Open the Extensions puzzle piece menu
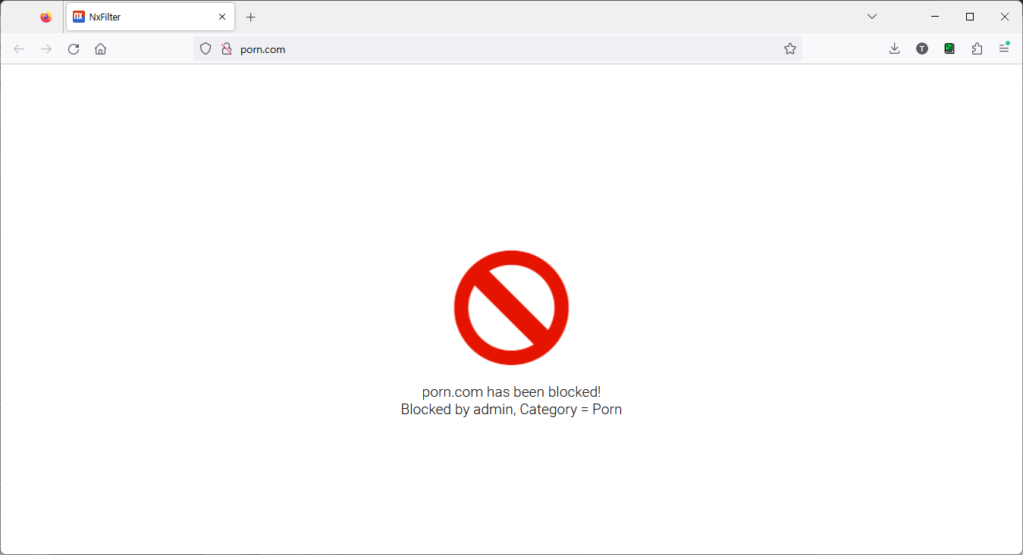This screenshot has height=555, width=1023. 977,49
